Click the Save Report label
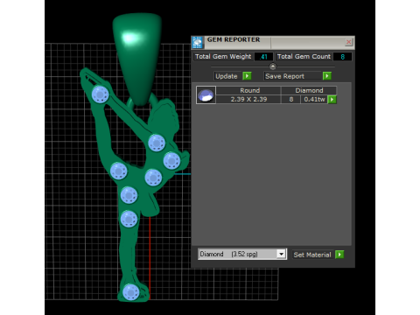The width and height of the screenshot is (420, 315). tap(284, 76)
